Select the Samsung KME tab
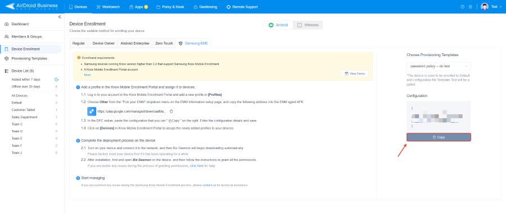This screenshot has width=506, height=213. point(193,43)
